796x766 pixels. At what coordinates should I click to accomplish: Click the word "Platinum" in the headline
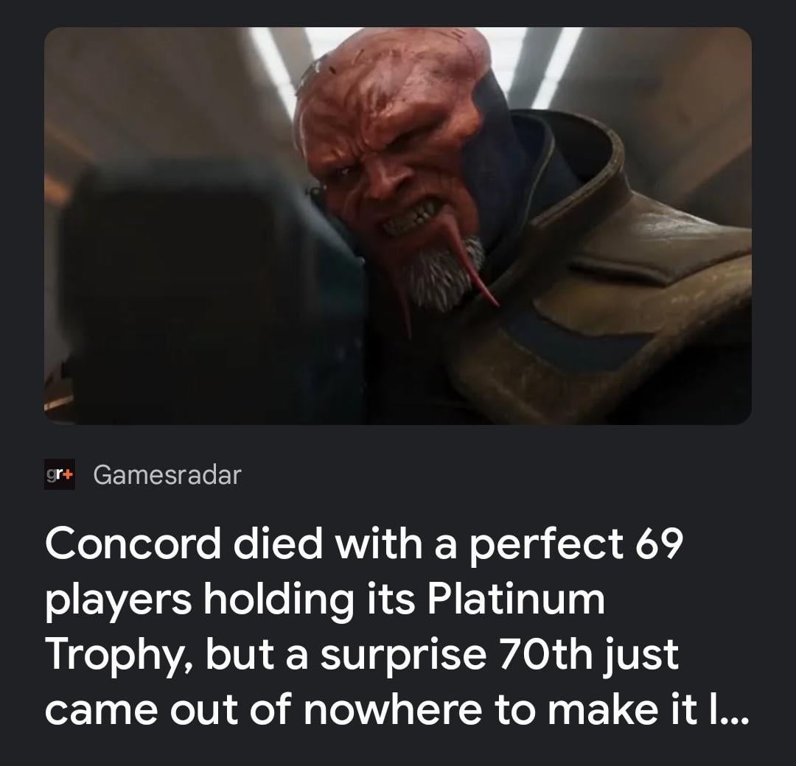point(516,599)
